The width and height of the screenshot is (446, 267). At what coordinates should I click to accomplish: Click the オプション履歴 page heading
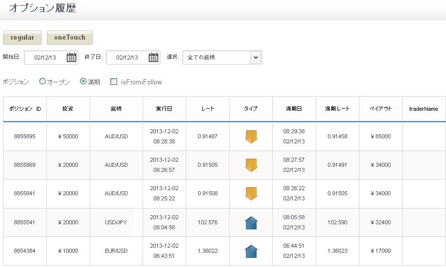point(43,8)
